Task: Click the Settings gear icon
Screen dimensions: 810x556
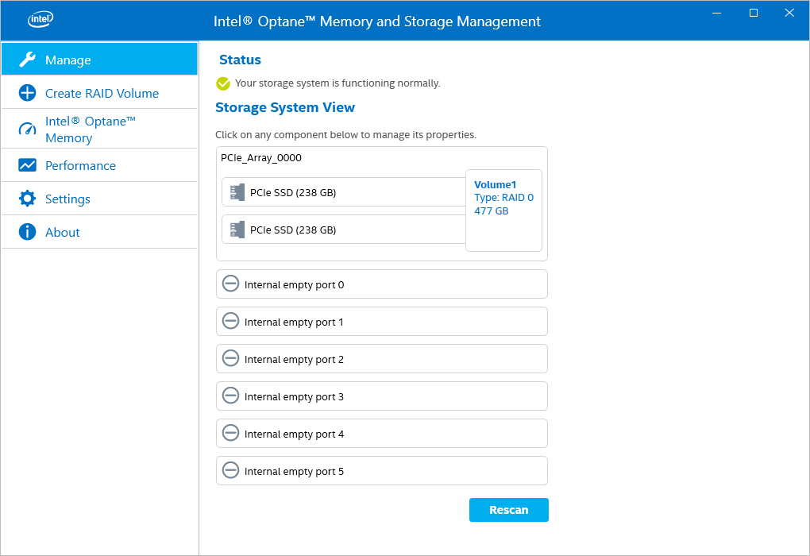Action: [27, 199]
